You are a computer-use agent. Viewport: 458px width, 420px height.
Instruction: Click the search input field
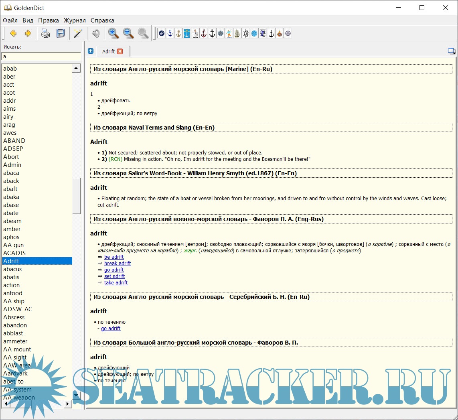pyautogui.click(x=41, y=57)
